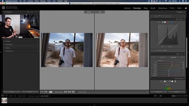The image size is (189, 106).
Task: Activate the Luminance targeted adjustment tool
Action: point(151,61)
